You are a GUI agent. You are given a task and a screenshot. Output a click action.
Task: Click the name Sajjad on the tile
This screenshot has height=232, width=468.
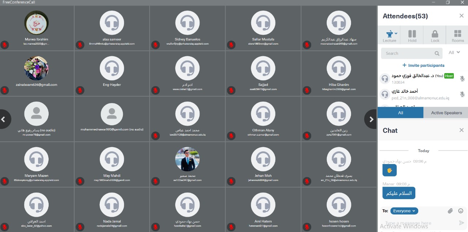pyautogui.click(x=263, y=85)
